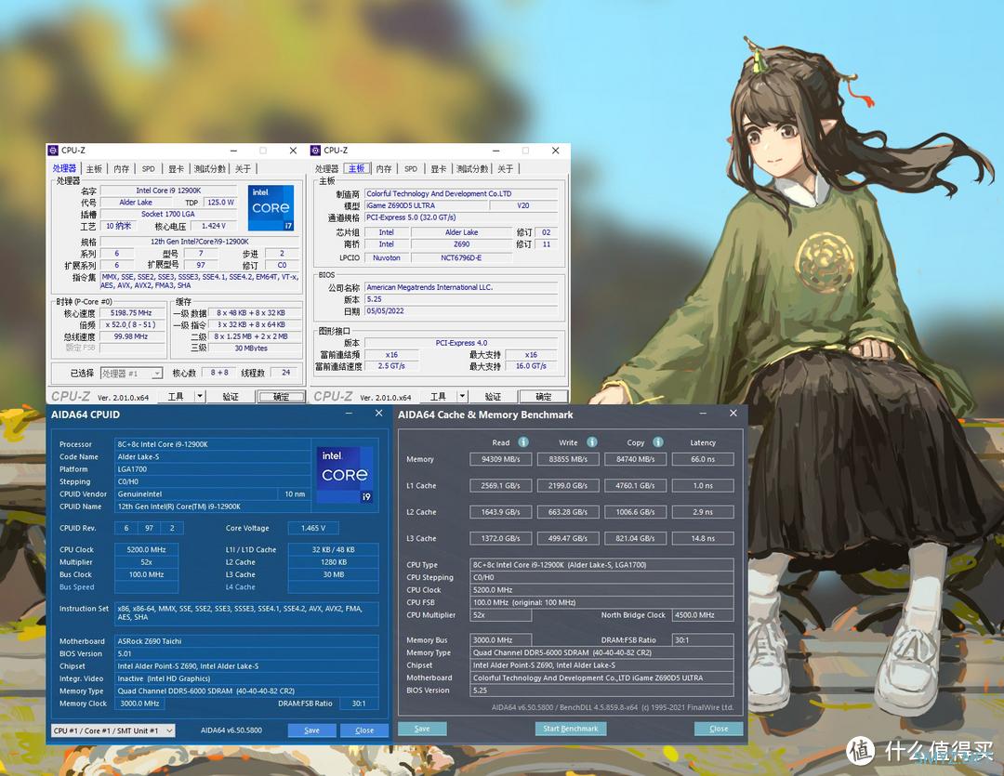1004x776 pixels.
Task: Click the bus spec 'PCI-Express 5.0 (32.0 GT/s)'
Action: pos(461,217)
